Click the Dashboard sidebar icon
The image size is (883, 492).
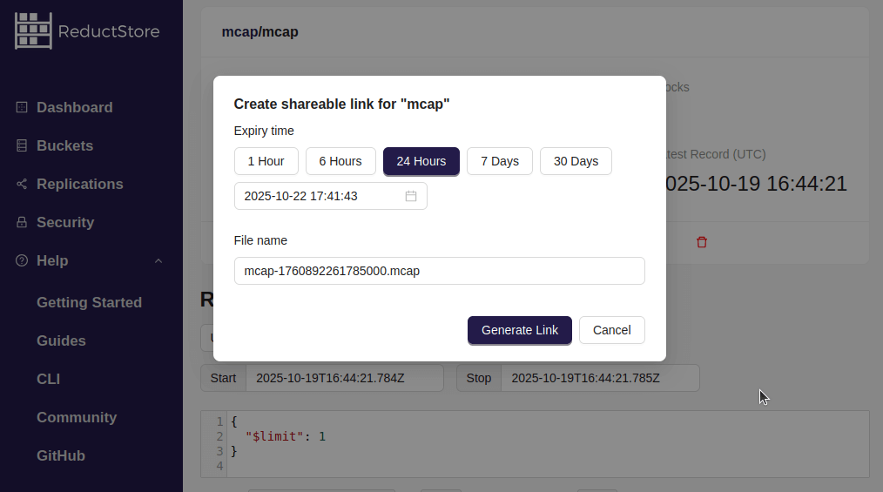click(22, 107)
